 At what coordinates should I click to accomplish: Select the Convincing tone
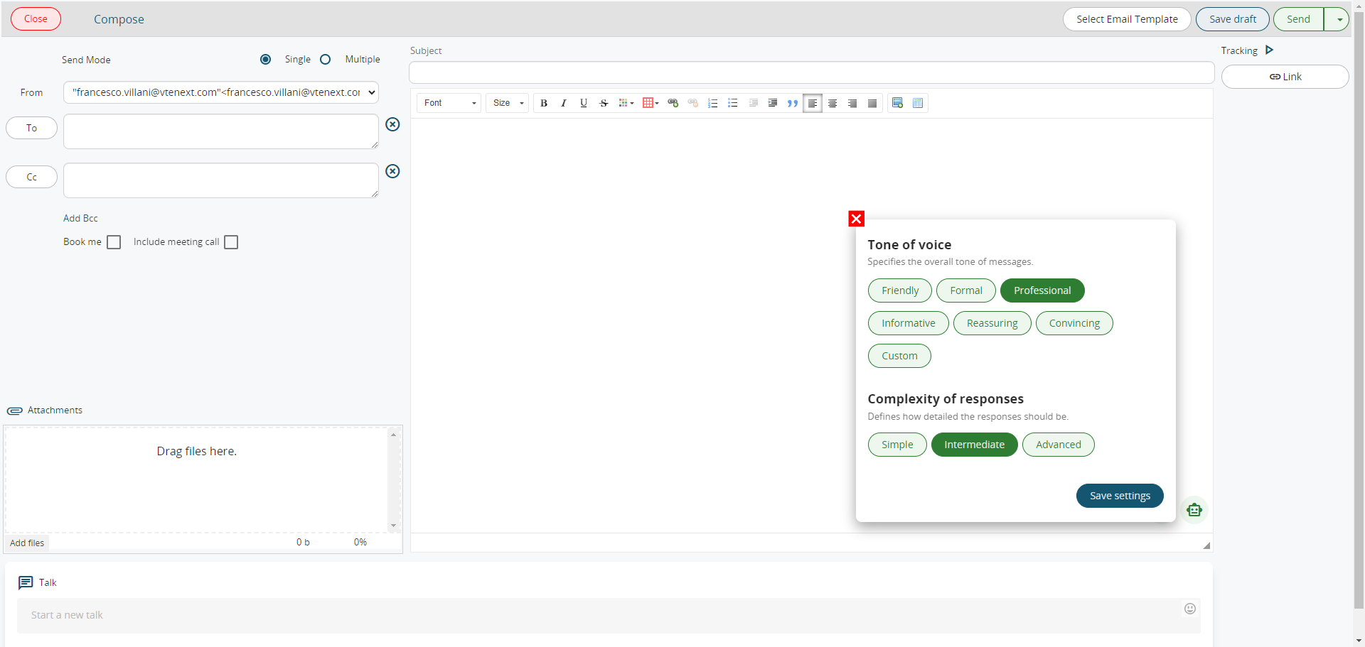pos(1074,323)
